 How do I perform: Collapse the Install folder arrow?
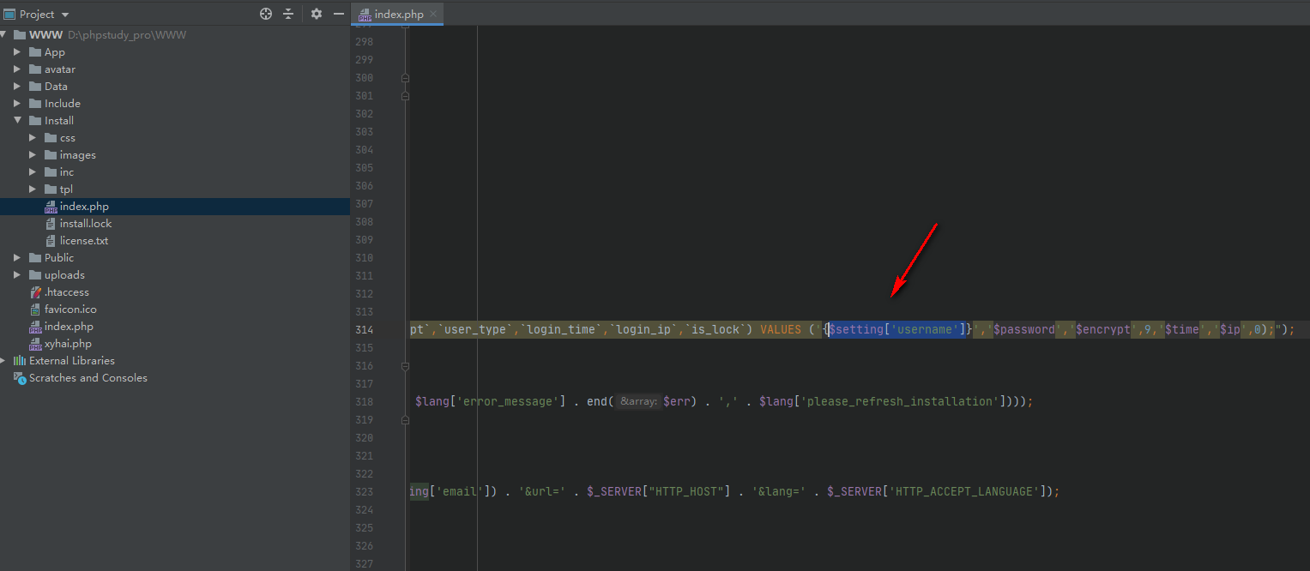tap(17, 121)
